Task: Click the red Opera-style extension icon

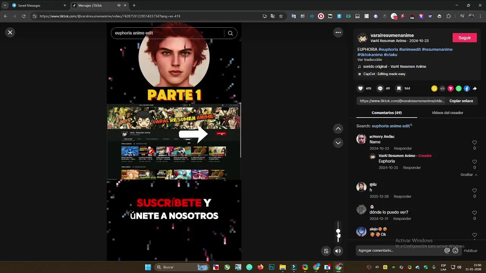Action: coord(321,16)
